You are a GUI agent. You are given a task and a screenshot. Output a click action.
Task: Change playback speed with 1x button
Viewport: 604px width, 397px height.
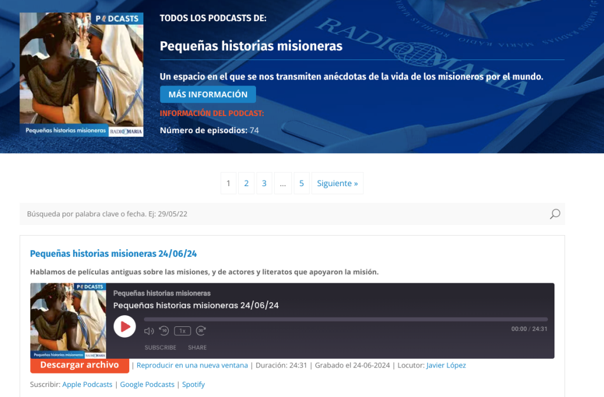(182, 331)
